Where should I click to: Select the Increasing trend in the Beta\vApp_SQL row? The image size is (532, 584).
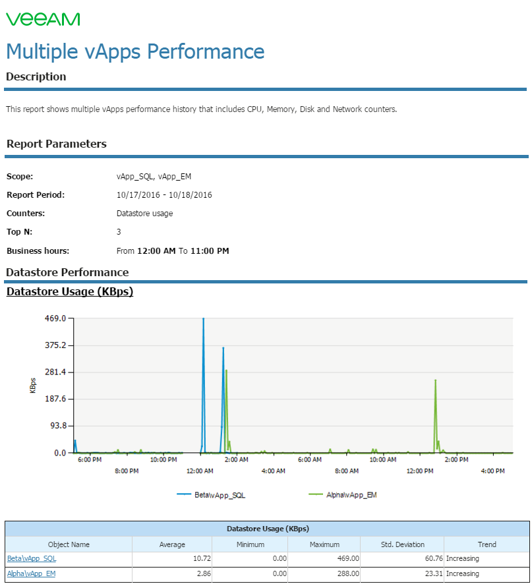tap(463, 559)
